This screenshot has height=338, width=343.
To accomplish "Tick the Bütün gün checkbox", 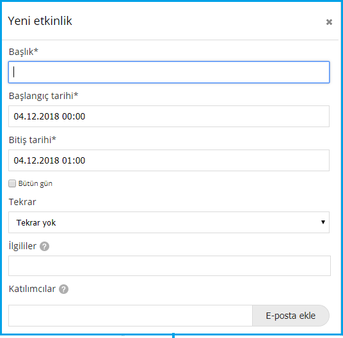I will (x=12, y=183).
